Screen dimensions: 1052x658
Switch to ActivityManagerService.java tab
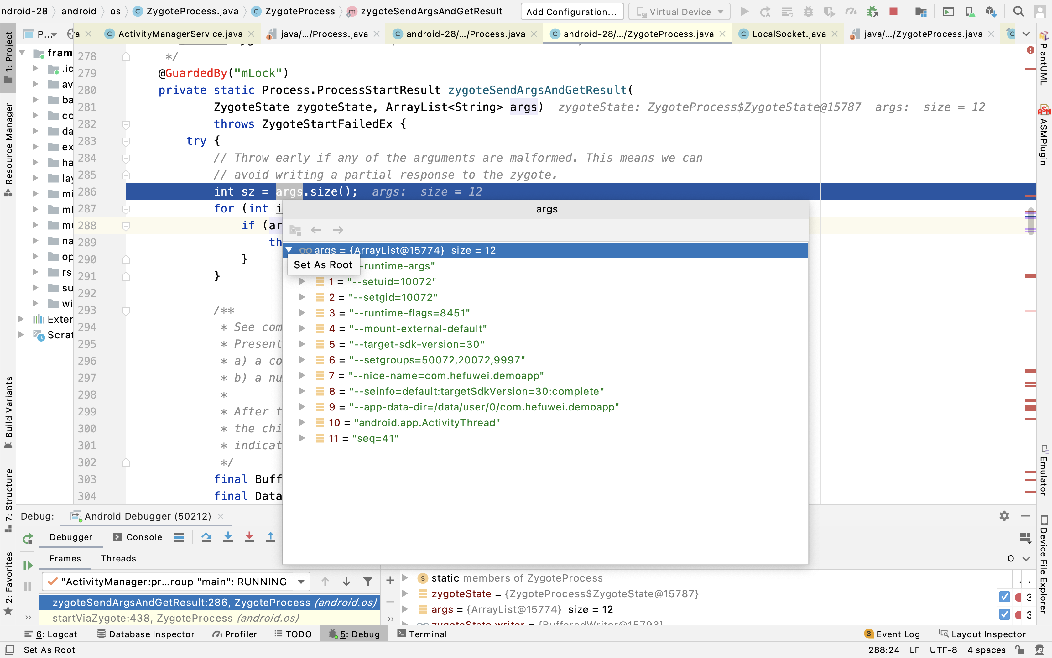[180, 34]
